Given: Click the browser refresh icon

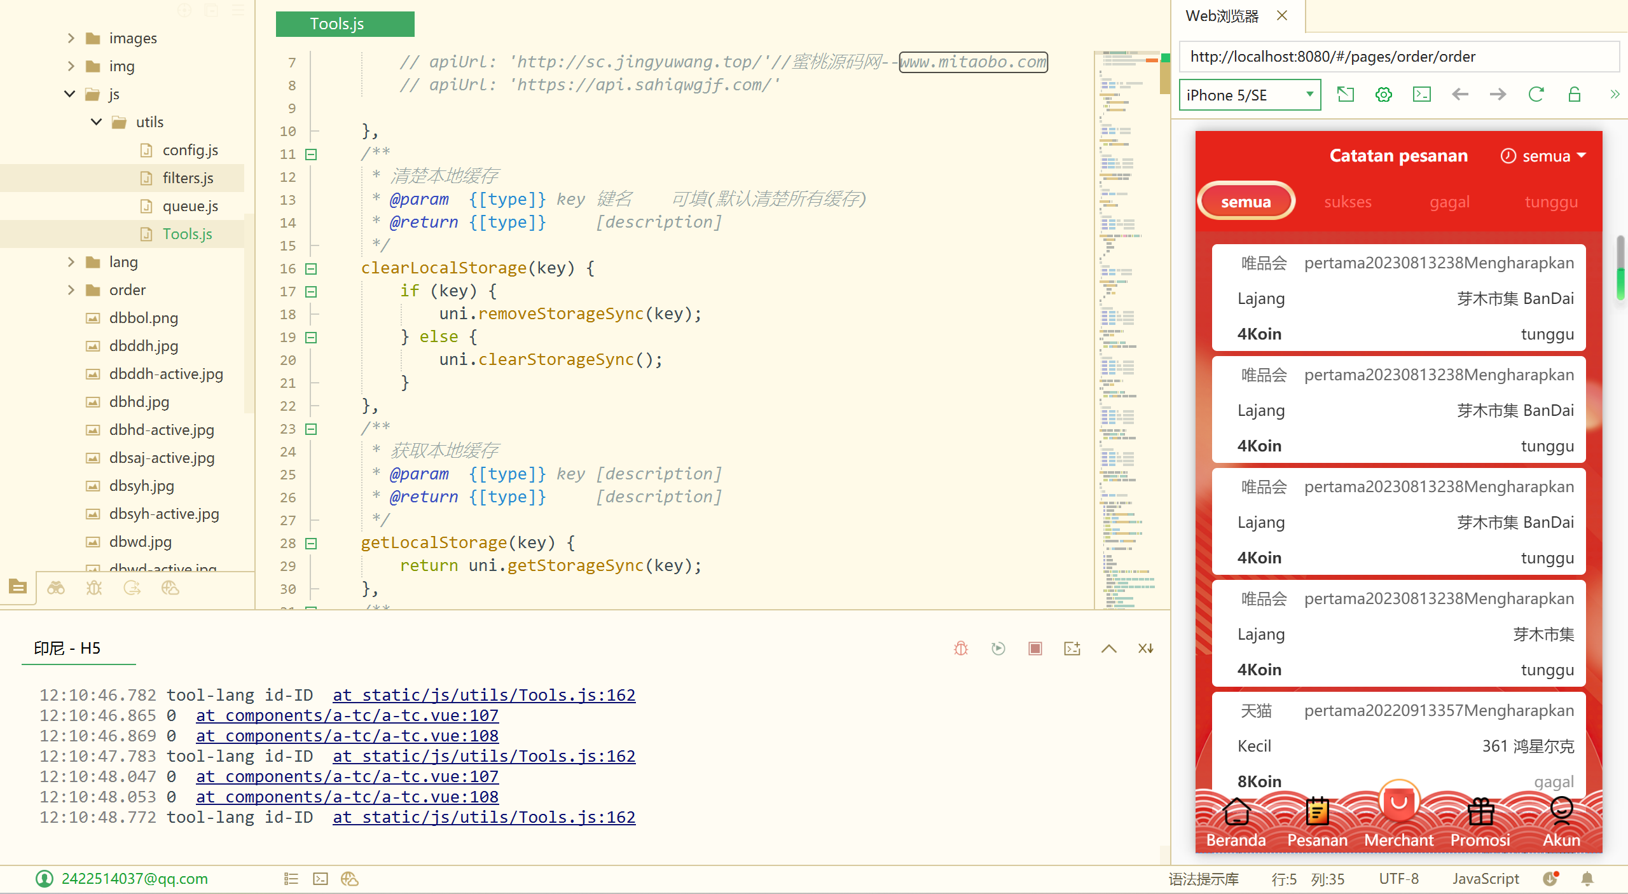Looking at the screenshot, I should [1536, 95].
